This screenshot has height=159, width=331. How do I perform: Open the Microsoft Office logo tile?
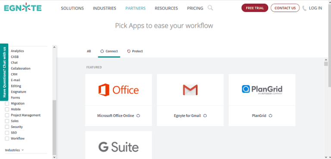119,90
